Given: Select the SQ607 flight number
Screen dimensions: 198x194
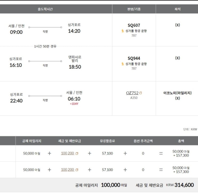Looking at the screenshot, I should (134, 25).
